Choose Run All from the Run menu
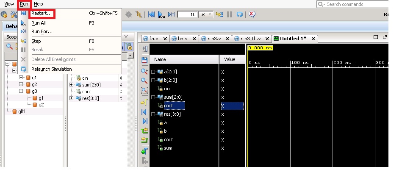This screenshot has width=402, height=178. pyautogui.click(x=39, y=23)
